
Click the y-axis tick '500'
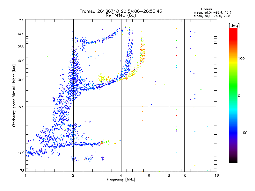(21, 46)
